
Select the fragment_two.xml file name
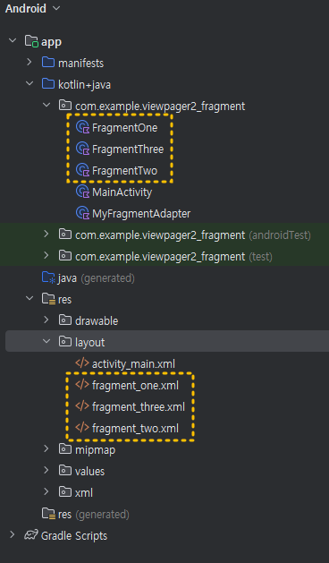[135, 429]
